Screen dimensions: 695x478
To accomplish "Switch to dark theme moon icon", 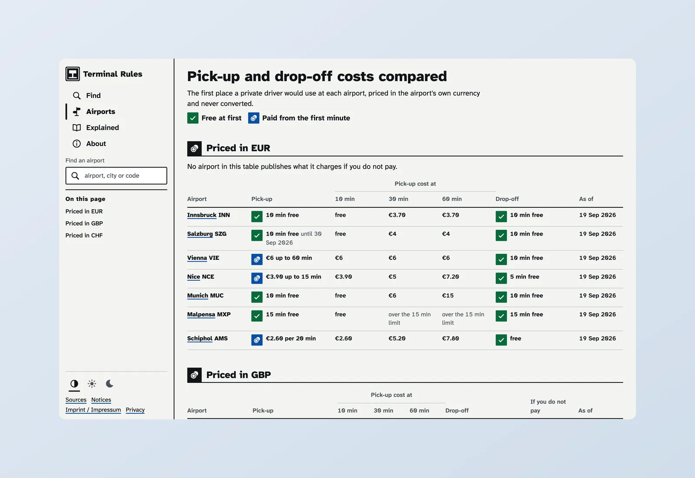I will (109, 384).
